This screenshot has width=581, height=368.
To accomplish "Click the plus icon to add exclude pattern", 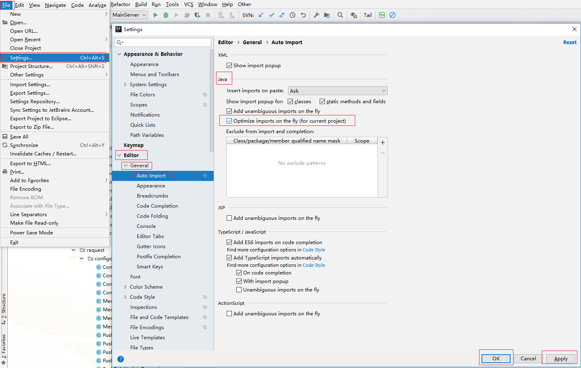I will click(383, 143).
